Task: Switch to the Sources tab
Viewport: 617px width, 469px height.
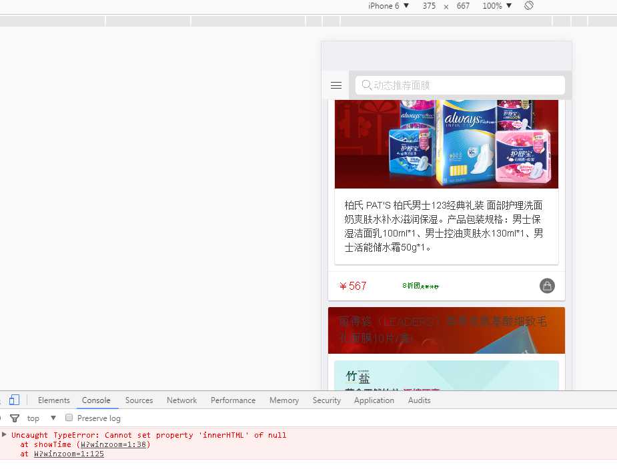Action: [x=139, y=400]
